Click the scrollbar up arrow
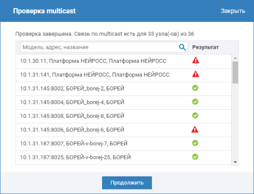 [x=235, y=58]
